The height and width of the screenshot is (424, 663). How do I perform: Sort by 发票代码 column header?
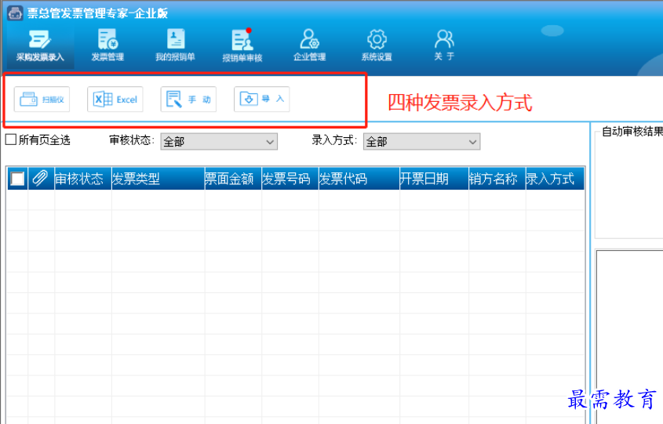click(x=359, y=178)
